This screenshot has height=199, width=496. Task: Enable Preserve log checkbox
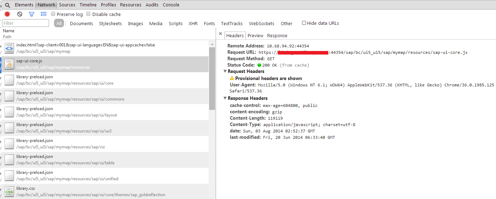click(x=53, y=14)
